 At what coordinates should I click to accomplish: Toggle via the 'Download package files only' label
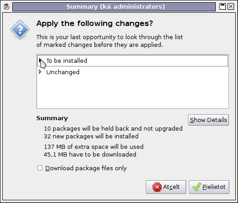[x=86, y=168]
